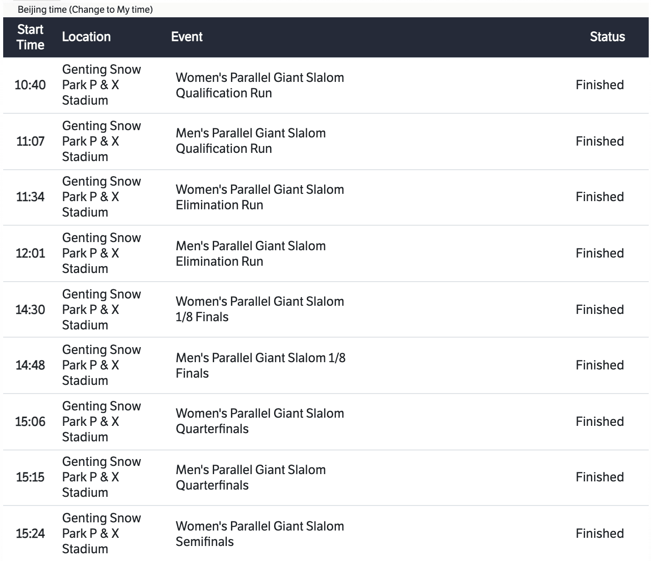
Task: Open Men's Parallel Giant Slalom Qualification Run
Action: point(250,141)
